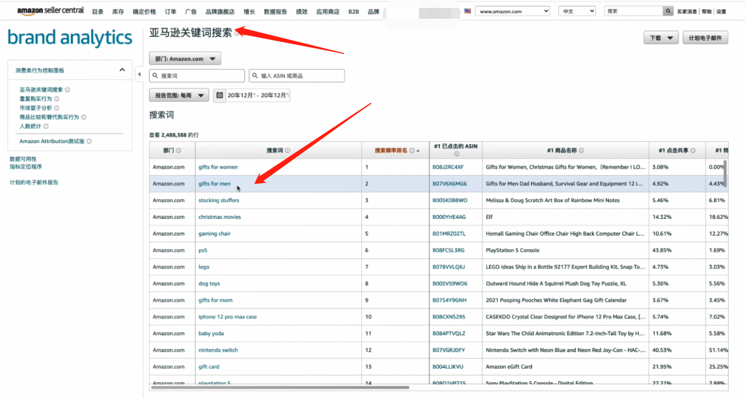Open the 品牌旗舰店 menu

(x=220, y=12)
